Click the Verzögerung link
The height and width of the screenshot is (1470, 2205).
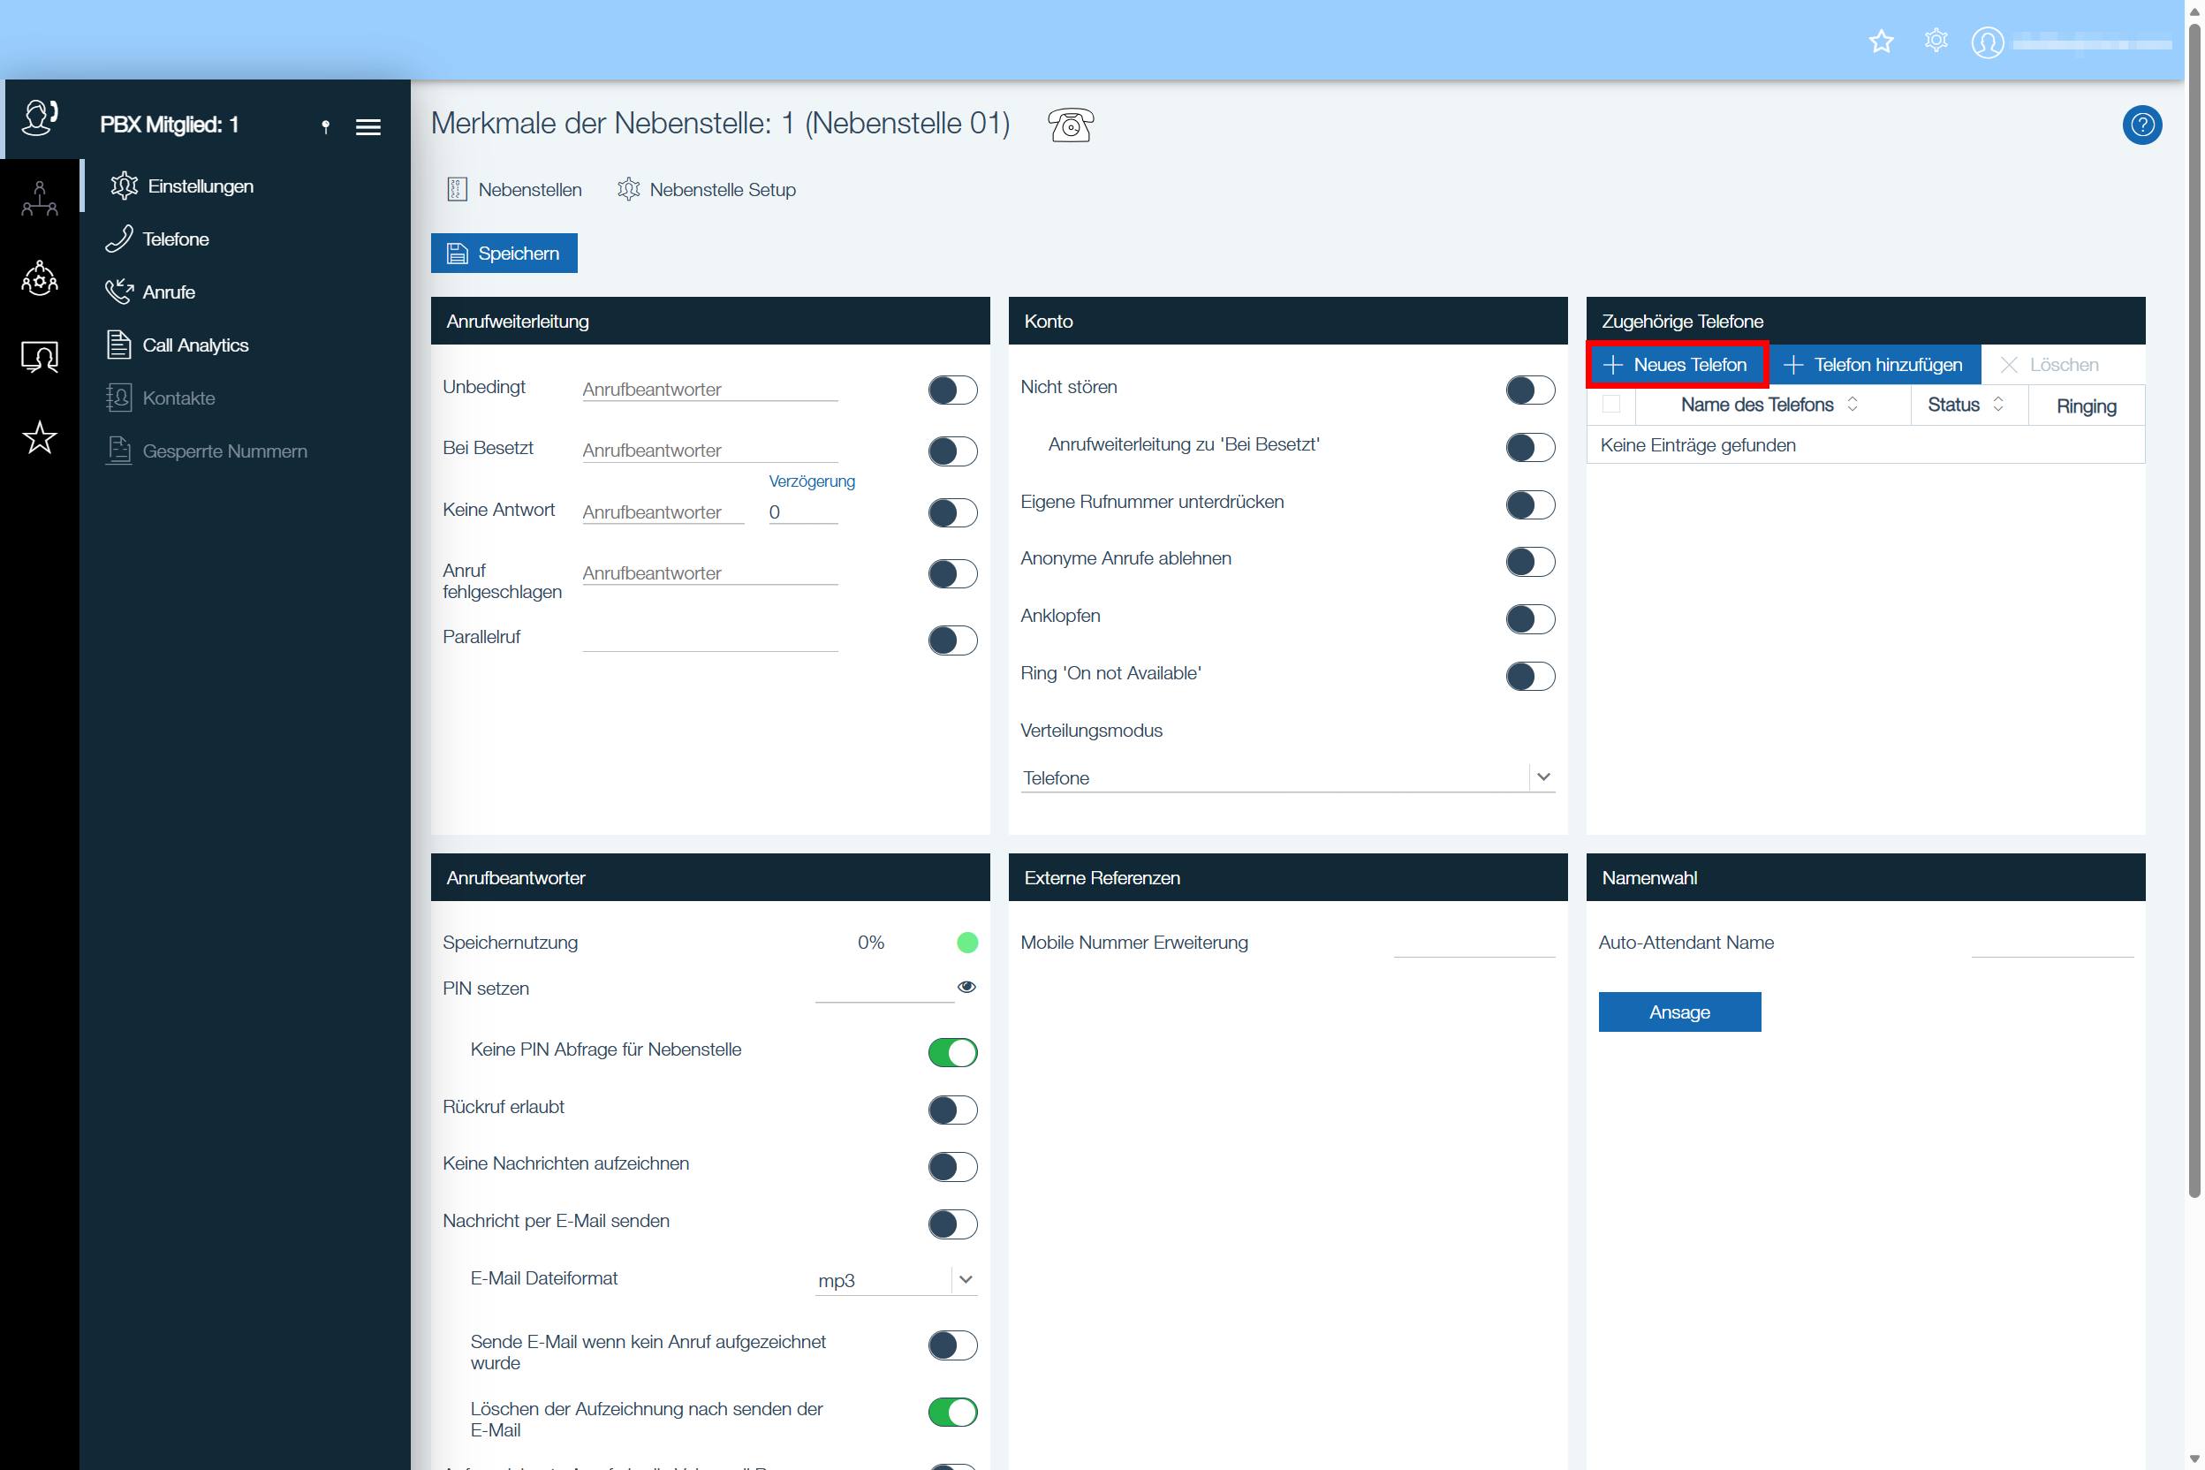tap(812, 481)
